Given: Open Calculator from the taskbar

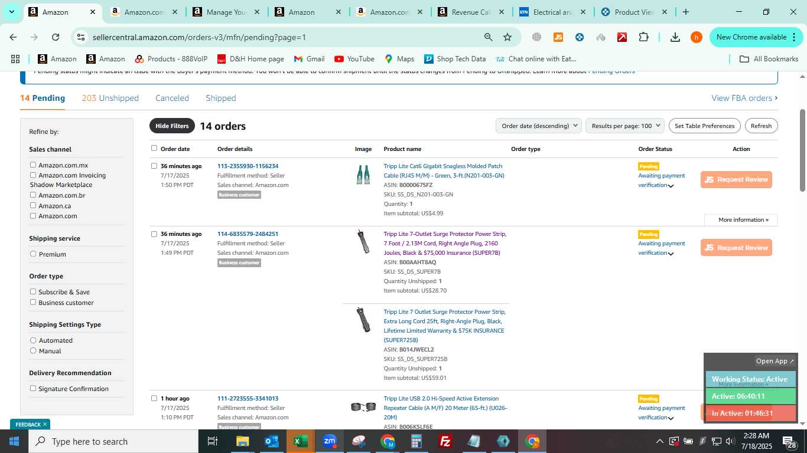Looking at the screenshot, I should coord(416,441).
